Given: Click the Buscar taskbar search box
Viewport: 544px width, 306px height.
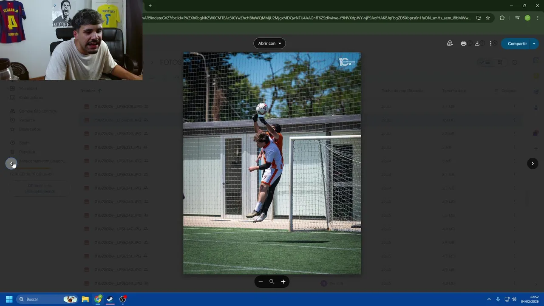Looking at the screenshot, I should coord(48,299).
